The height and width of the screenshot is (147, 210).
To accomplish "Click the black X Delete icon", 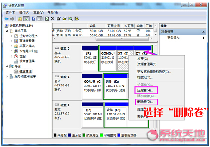I will [x=53, y=19].
